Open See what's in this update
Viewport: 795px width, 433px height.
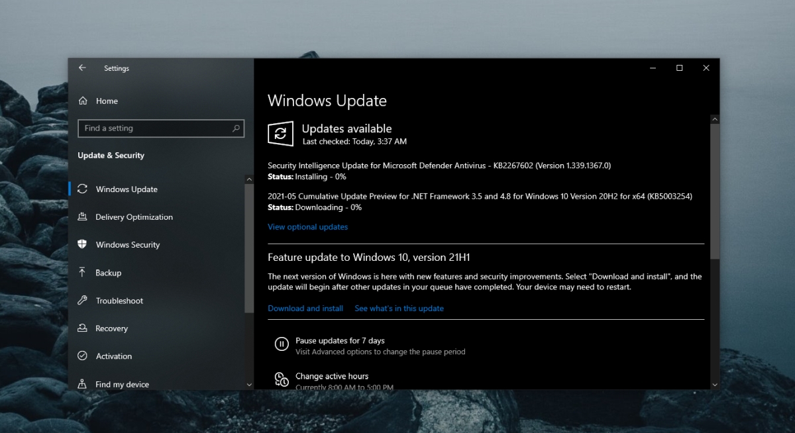(x=399, y=308)
